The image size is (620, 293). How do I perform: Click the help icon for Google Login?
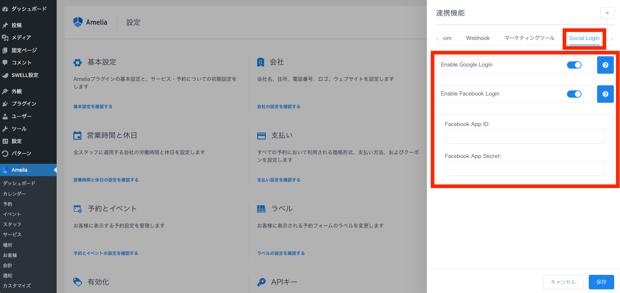pyautogui.click(x=605, y=65)
